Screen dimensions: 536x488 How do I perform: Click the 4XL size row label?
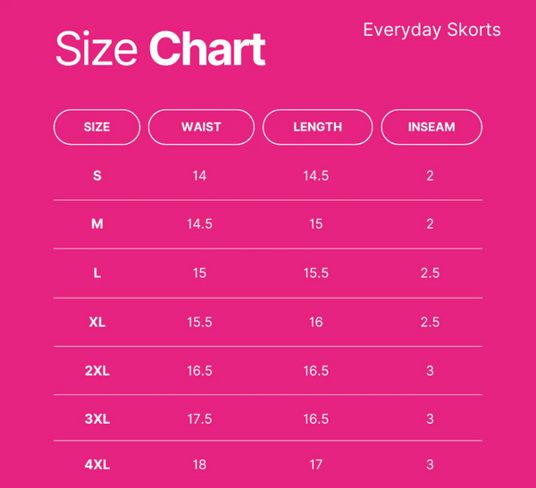coord(97,465)
